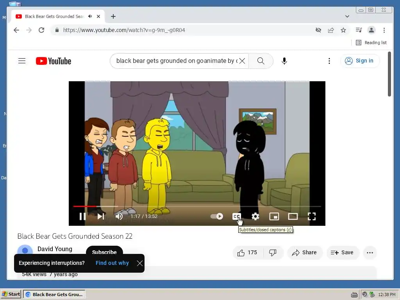Dismiss the interruptions notification

139,263
